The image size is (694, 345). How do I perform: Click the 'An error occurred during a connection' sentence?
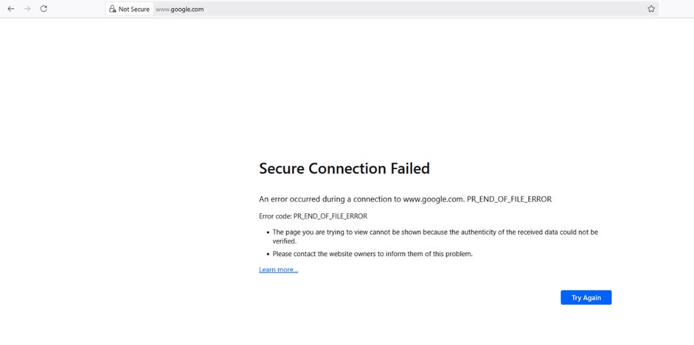tap(405, 199)
